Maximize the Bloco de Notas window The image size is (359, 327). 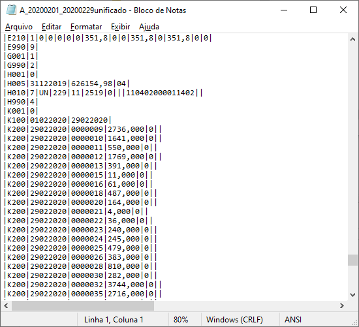click(313, 10)
